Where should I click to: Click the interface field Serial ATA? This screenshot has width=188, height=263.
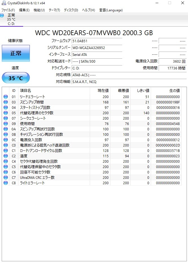pos(97,55)
